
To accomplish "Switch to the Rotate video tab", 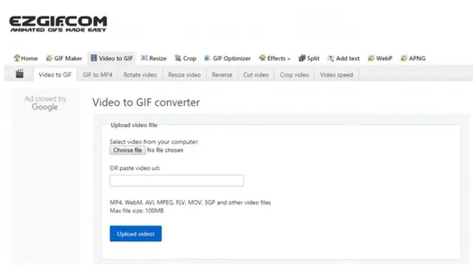I will (140, 75).
